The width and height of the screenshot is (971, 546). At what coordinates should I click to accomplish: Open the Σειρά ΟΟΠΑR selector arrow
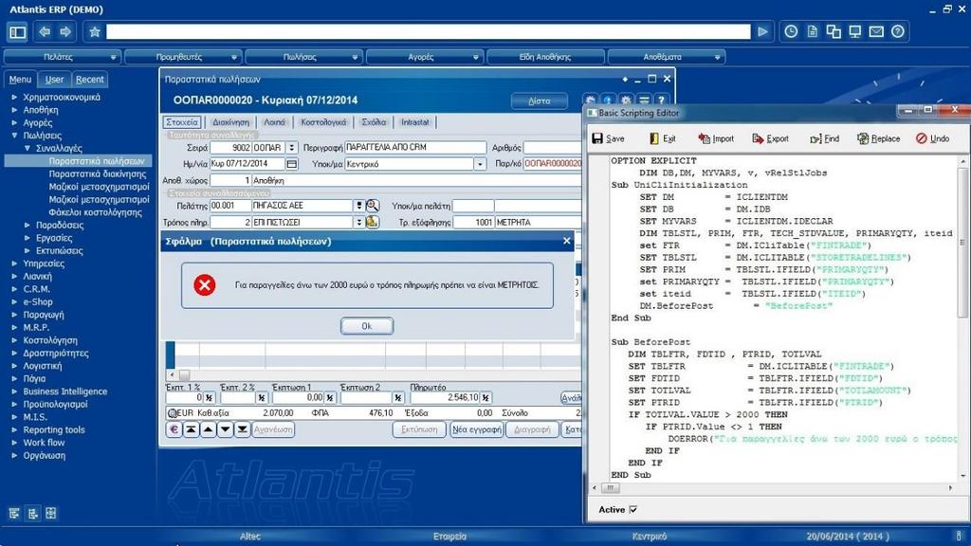pos(292,148)
